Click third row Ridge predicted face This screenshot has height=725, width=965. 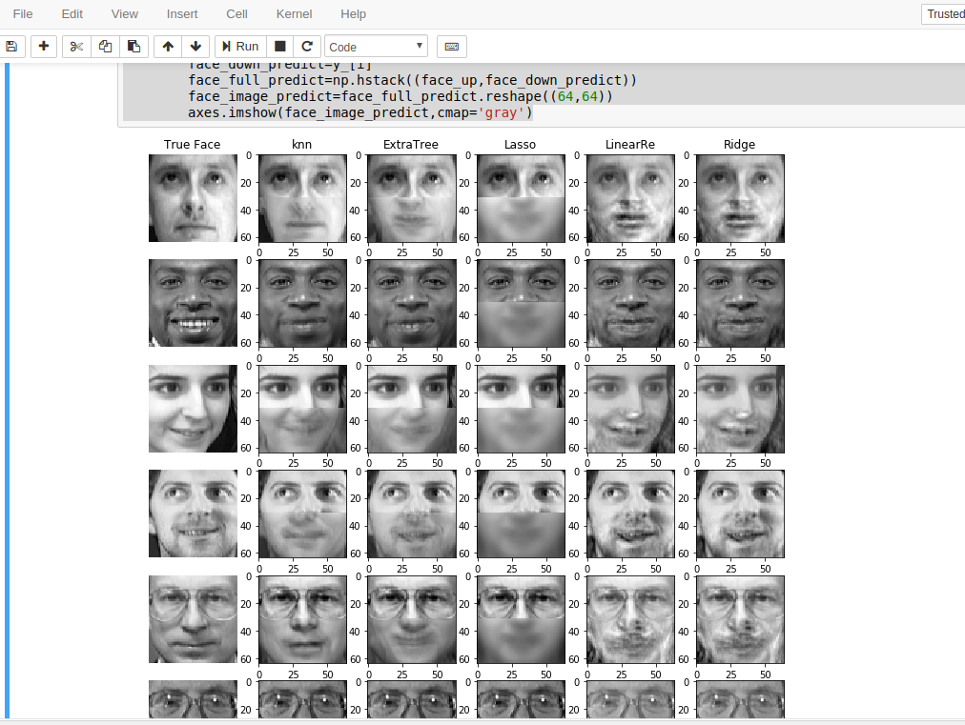pos(740,409)
